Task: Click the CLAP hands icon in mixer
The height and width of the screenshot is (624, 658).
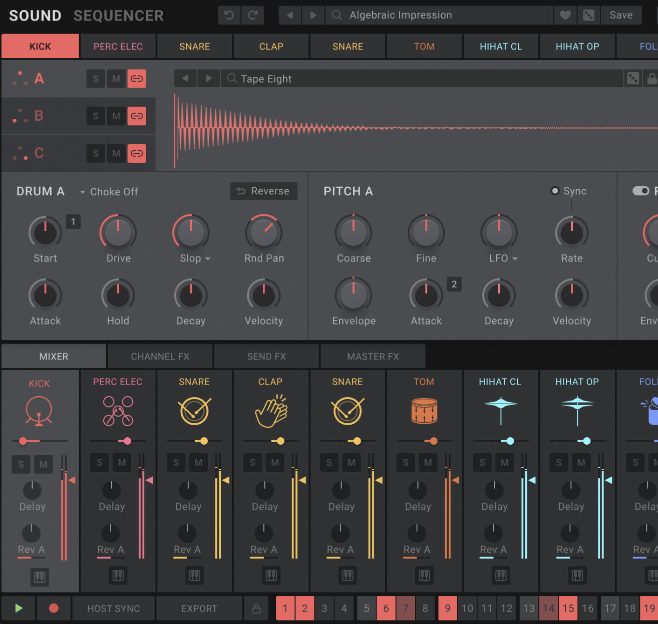Action: tap(271, 411)
